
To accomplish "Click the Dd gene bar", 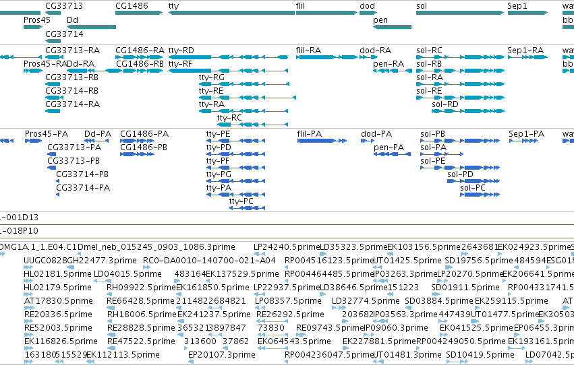I will (92, 27).
